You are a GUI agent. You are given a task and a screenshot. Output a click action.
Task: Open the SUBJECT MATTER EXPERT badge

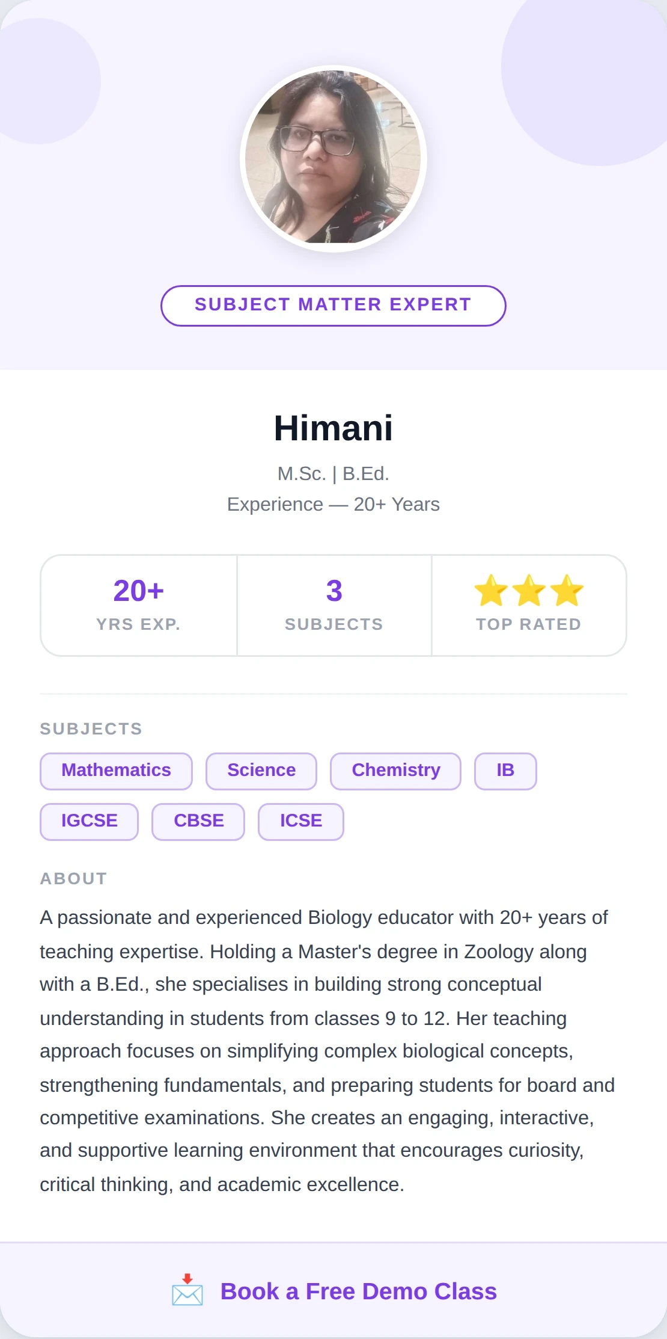tap(333, 305)
